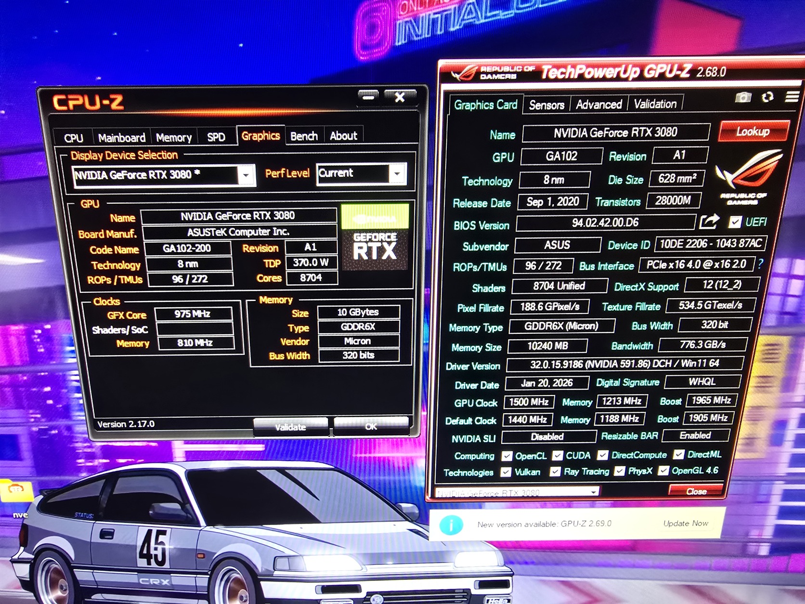
Task: Toggle the Ray Tracing checkbox
Action: pos(555,472)
